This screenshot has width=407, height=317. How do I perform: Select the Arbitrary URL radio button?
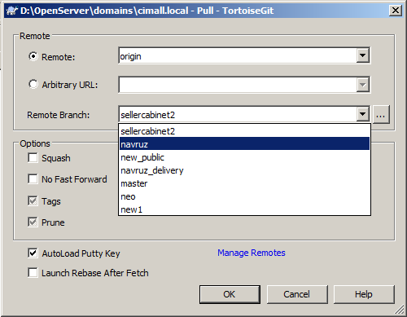pos(33,84)
